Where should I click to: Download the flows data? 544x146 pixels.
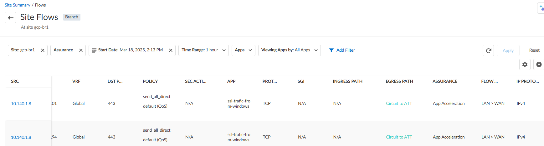click(x=539, y=64)
